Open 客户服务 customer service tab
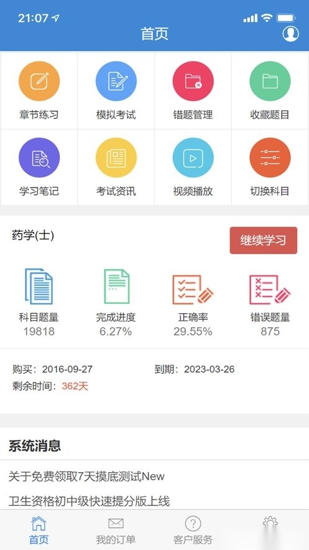This screenshot has width=309, height=550. [193, 529]
